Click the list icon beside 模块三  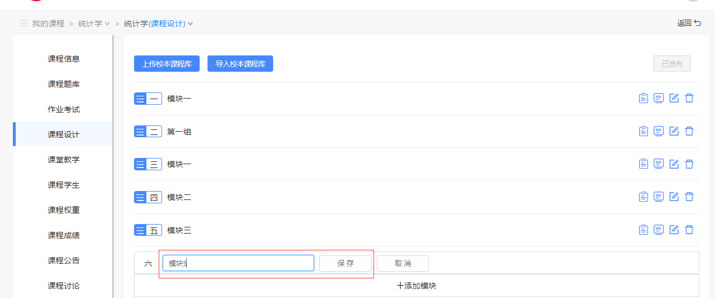click(x=141, y=230)
